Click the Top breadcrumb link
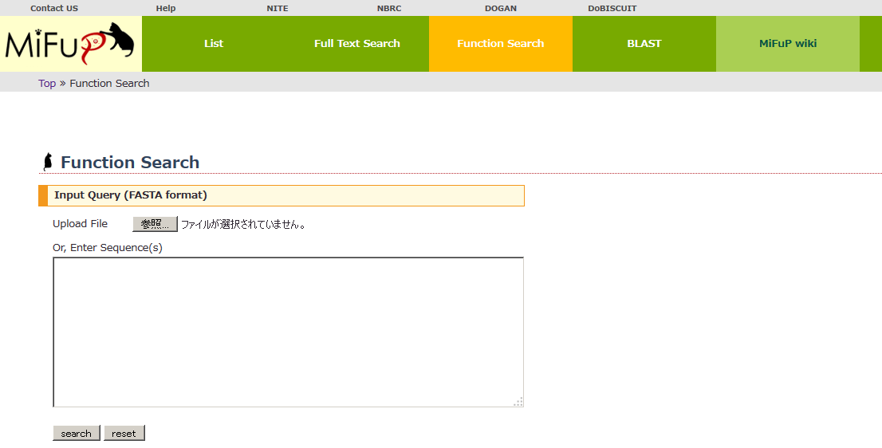Image resolution: width=882 pixels, height=448 pixels. [47, 84]
